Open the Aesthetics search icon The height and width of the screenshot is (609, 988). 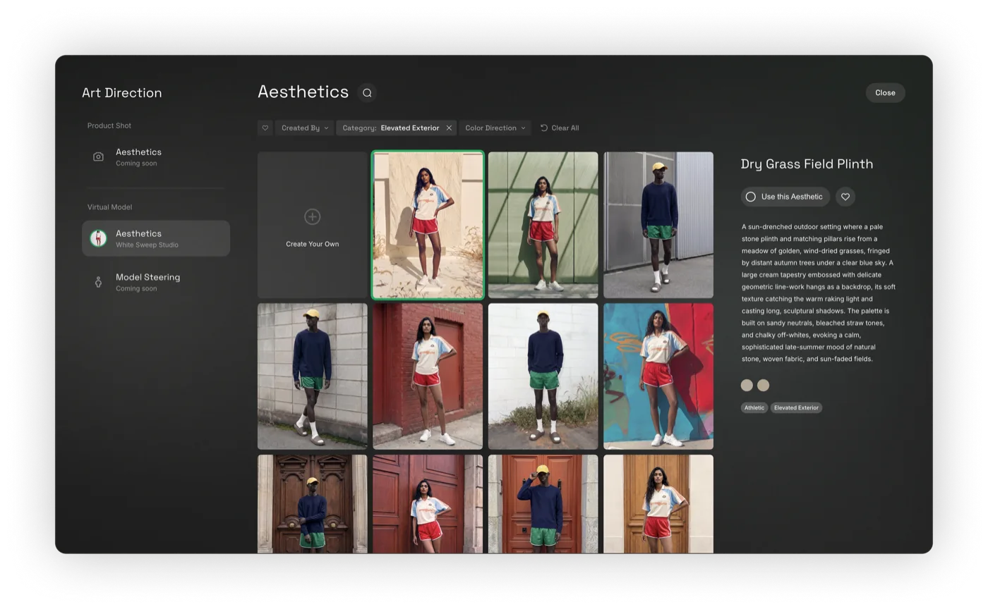click(x=367, y=92)
